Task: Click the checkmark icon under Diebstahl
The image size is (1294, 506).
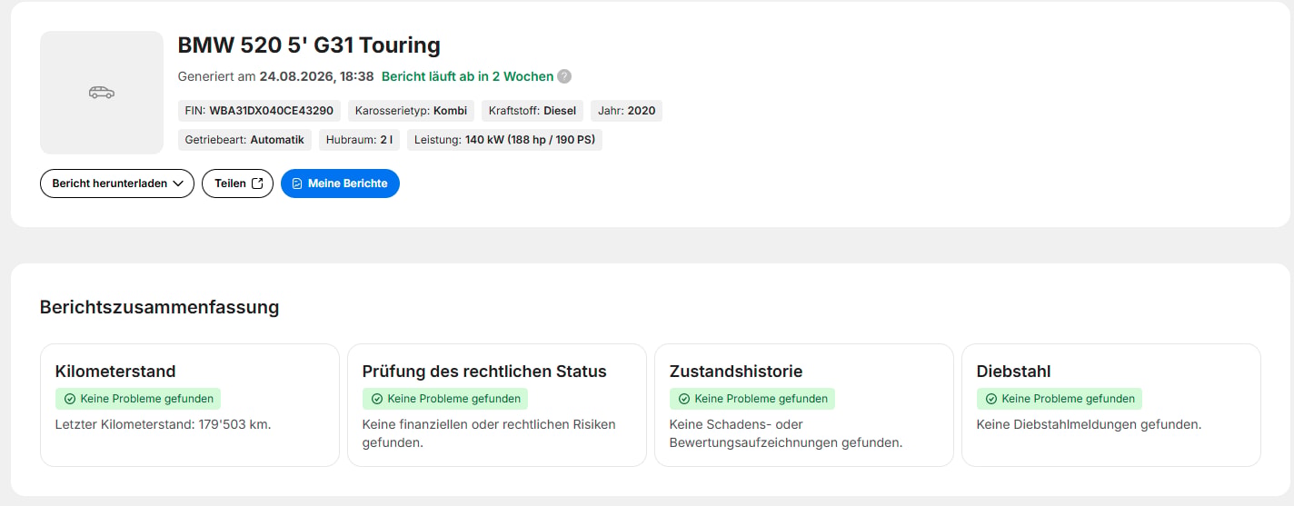Action: tap(991, 399)
